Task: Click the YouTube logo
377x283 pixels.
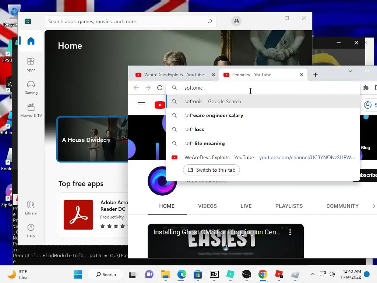Action: [160, 105]
